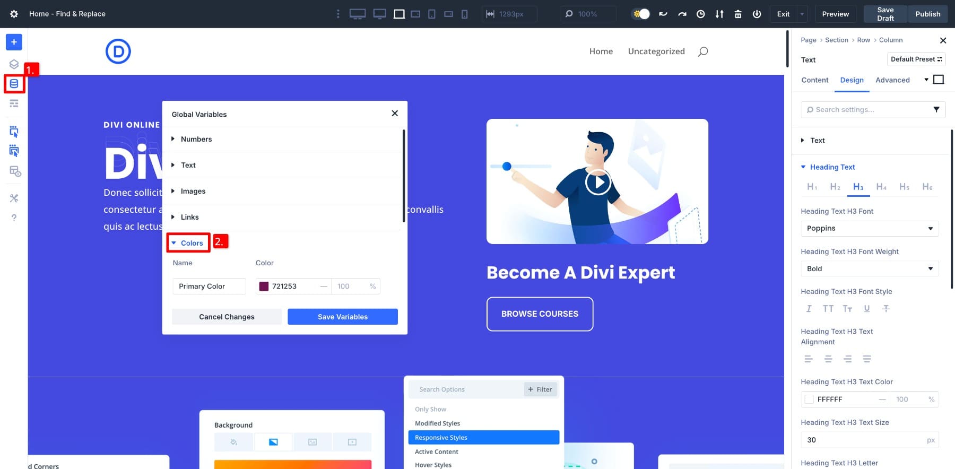Click the trash icon to clear layout
This screenshot has width=955, height=469.
pos(738,14)
